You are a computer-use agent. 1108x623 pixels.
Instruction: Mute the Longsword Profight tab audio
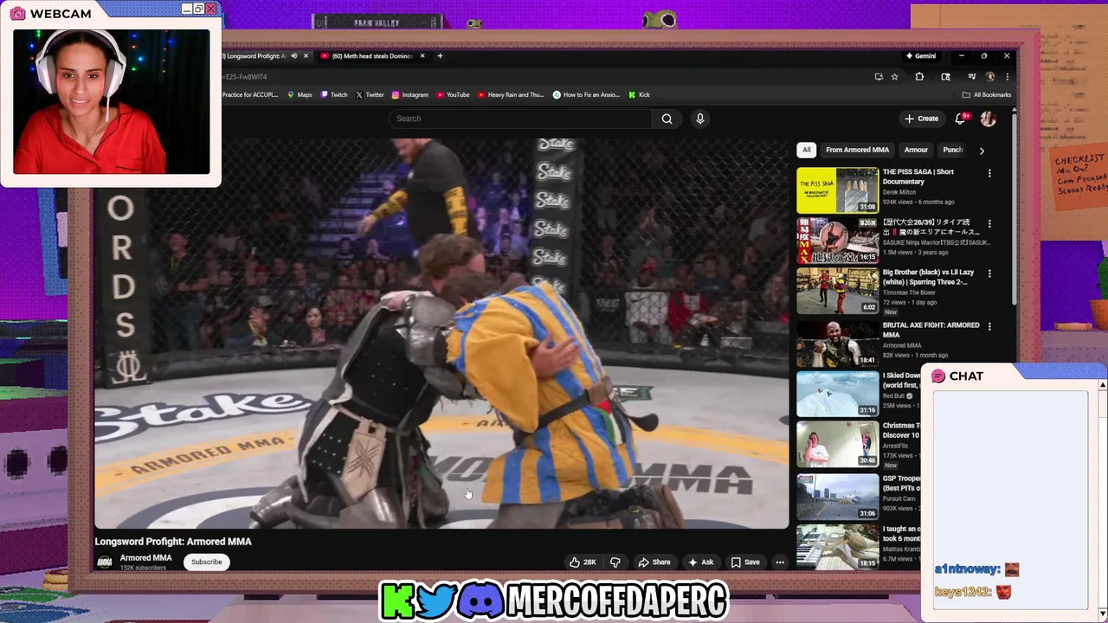(293, 56)
